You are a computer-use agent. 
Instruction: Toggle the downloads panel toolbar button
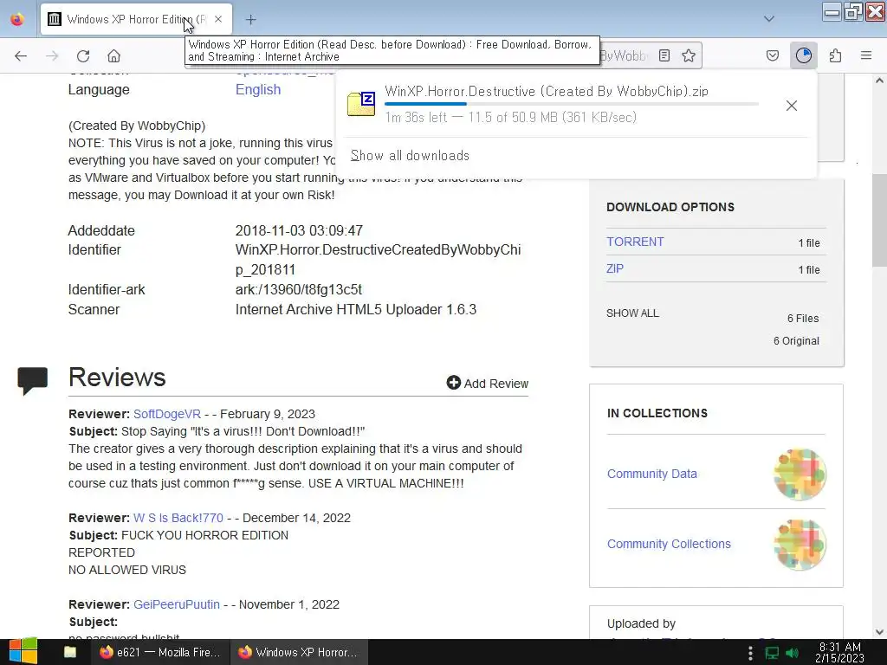[803, 55]
